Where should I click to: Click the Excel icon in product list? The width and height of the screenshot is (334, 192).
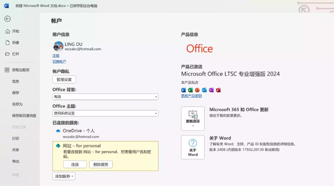point(190,90)
